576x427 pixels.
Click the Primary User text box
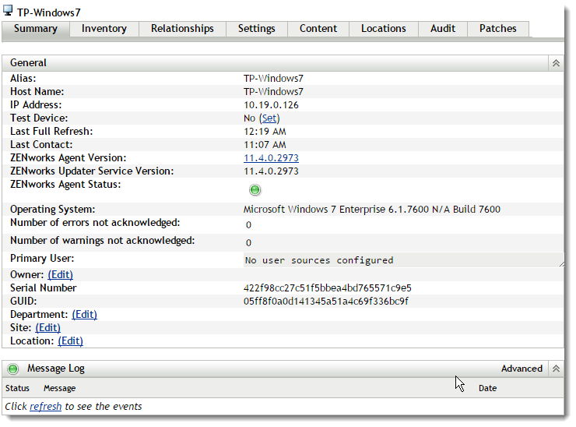403,260
